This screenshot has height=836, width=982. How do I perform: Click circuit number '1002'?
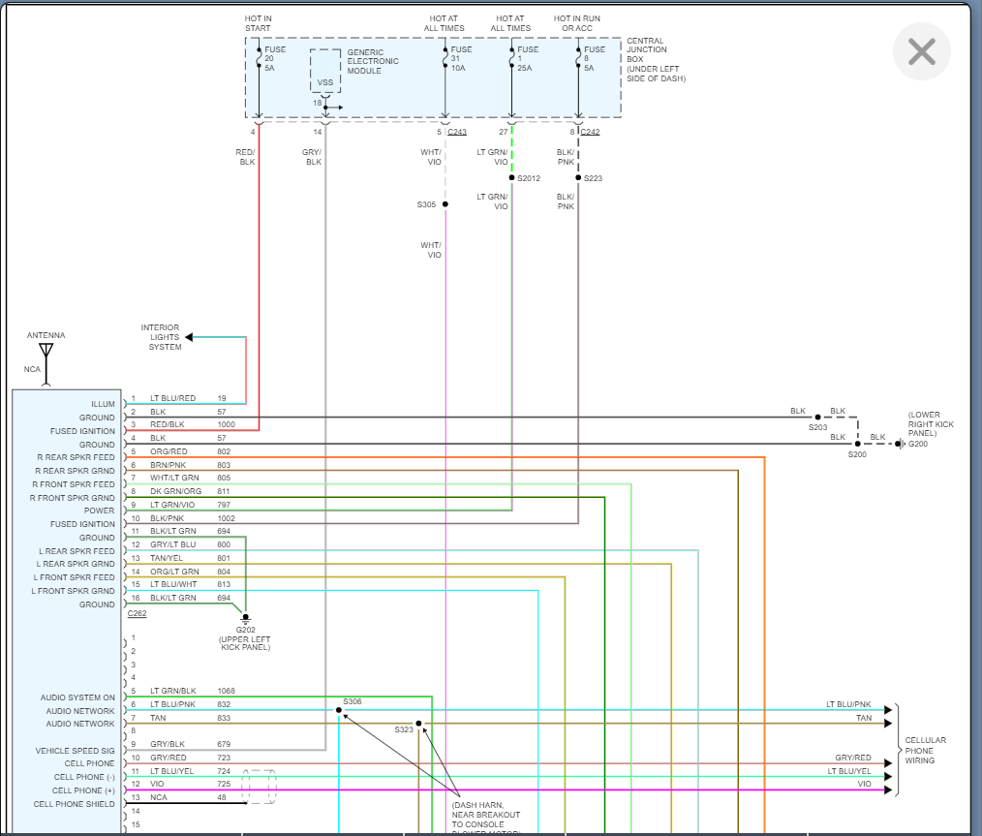(x=226, y=518)
